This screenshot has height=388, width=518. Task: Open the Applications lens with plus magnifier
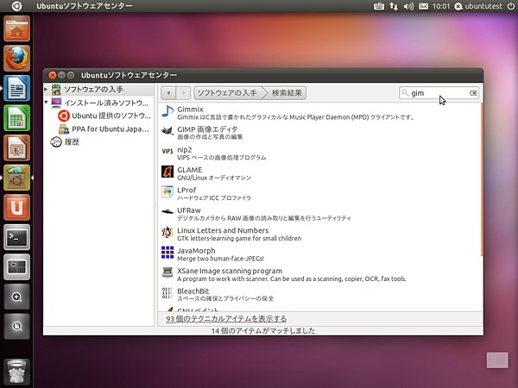[17, 297]
